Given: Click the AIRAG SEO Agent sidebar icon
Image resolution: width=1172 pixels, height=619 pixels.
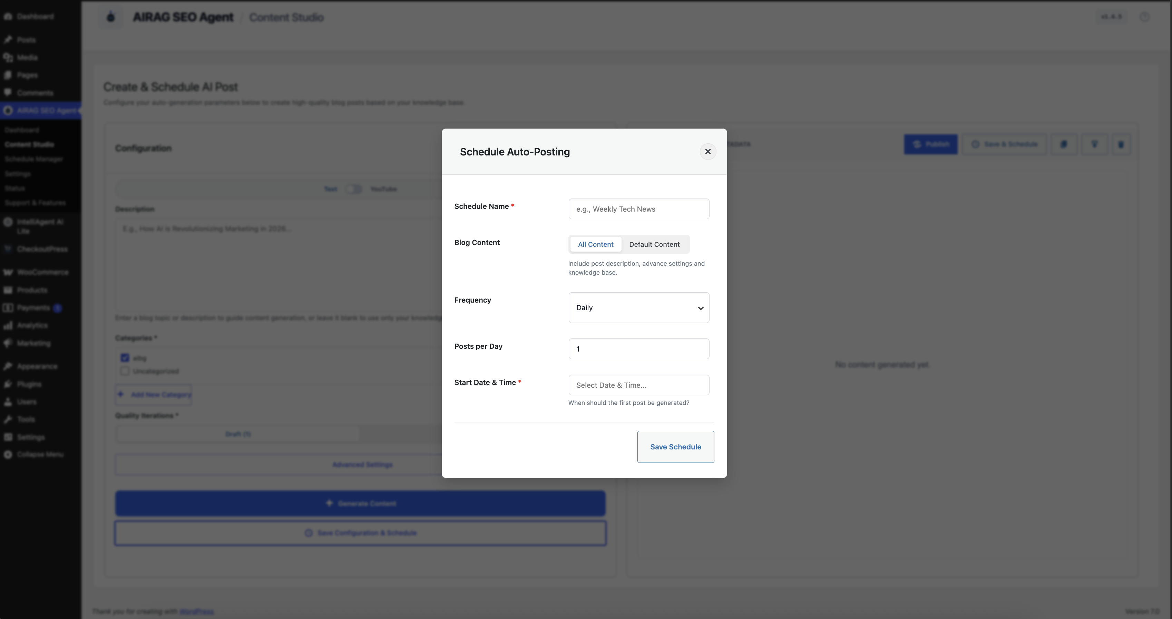Looking at the screenshot, I should point(8,110).
